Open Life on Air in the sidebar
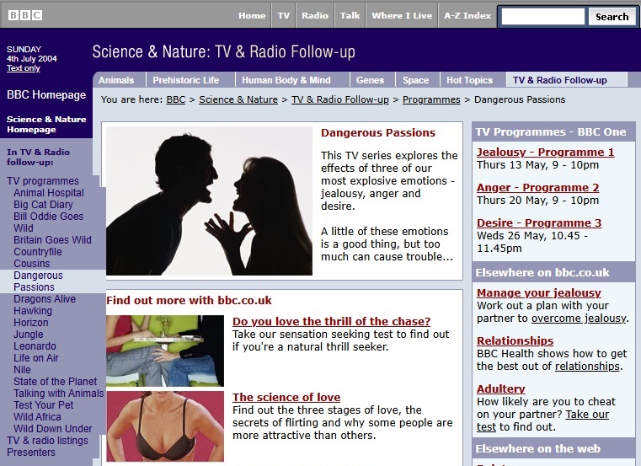Image resolution: width=641 pixels, height=466 pixels. coord(36,358)
